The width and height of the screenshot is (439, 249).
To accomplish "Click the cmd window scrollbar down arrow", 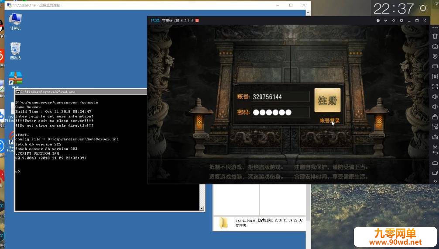I will point(202,208).
